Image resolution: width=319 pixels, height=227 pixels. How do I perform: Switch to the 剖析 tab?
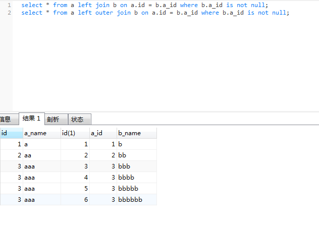[x=56, y=119]
